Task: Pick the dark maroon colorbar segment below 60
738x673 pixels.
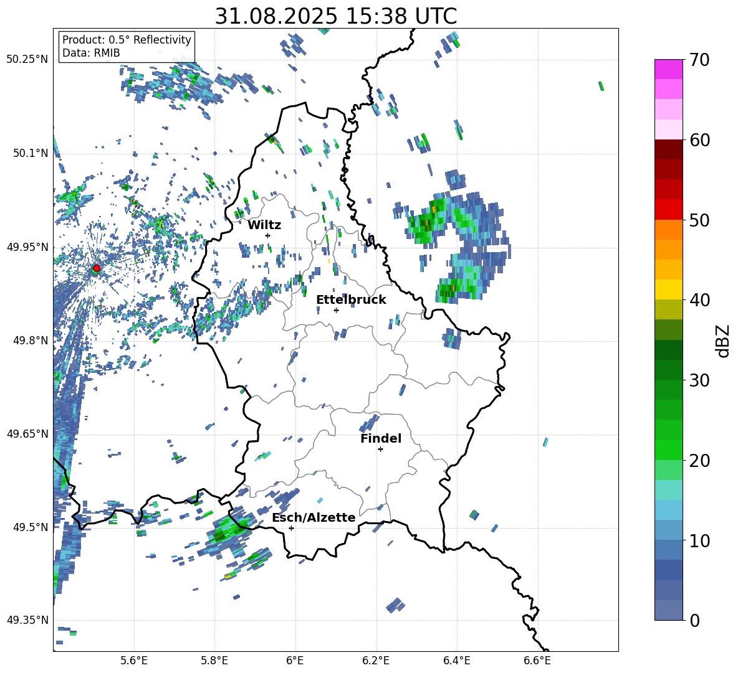Action: click(x=669, y=150)
